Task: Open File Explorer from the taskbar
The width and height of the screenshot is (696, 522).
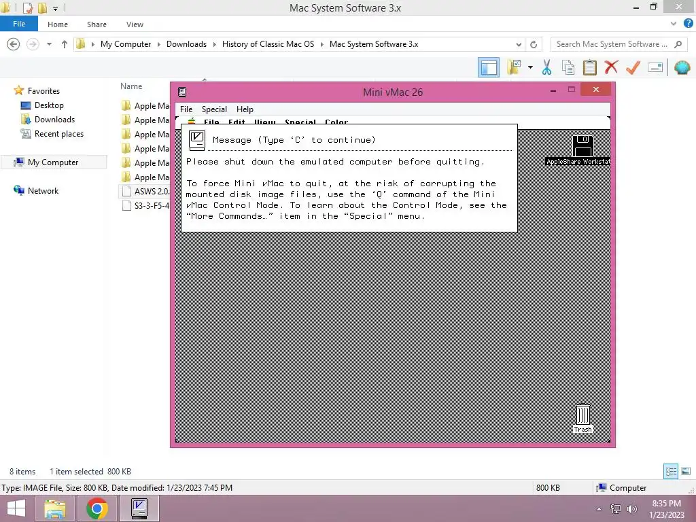Action: pos(54,508)
